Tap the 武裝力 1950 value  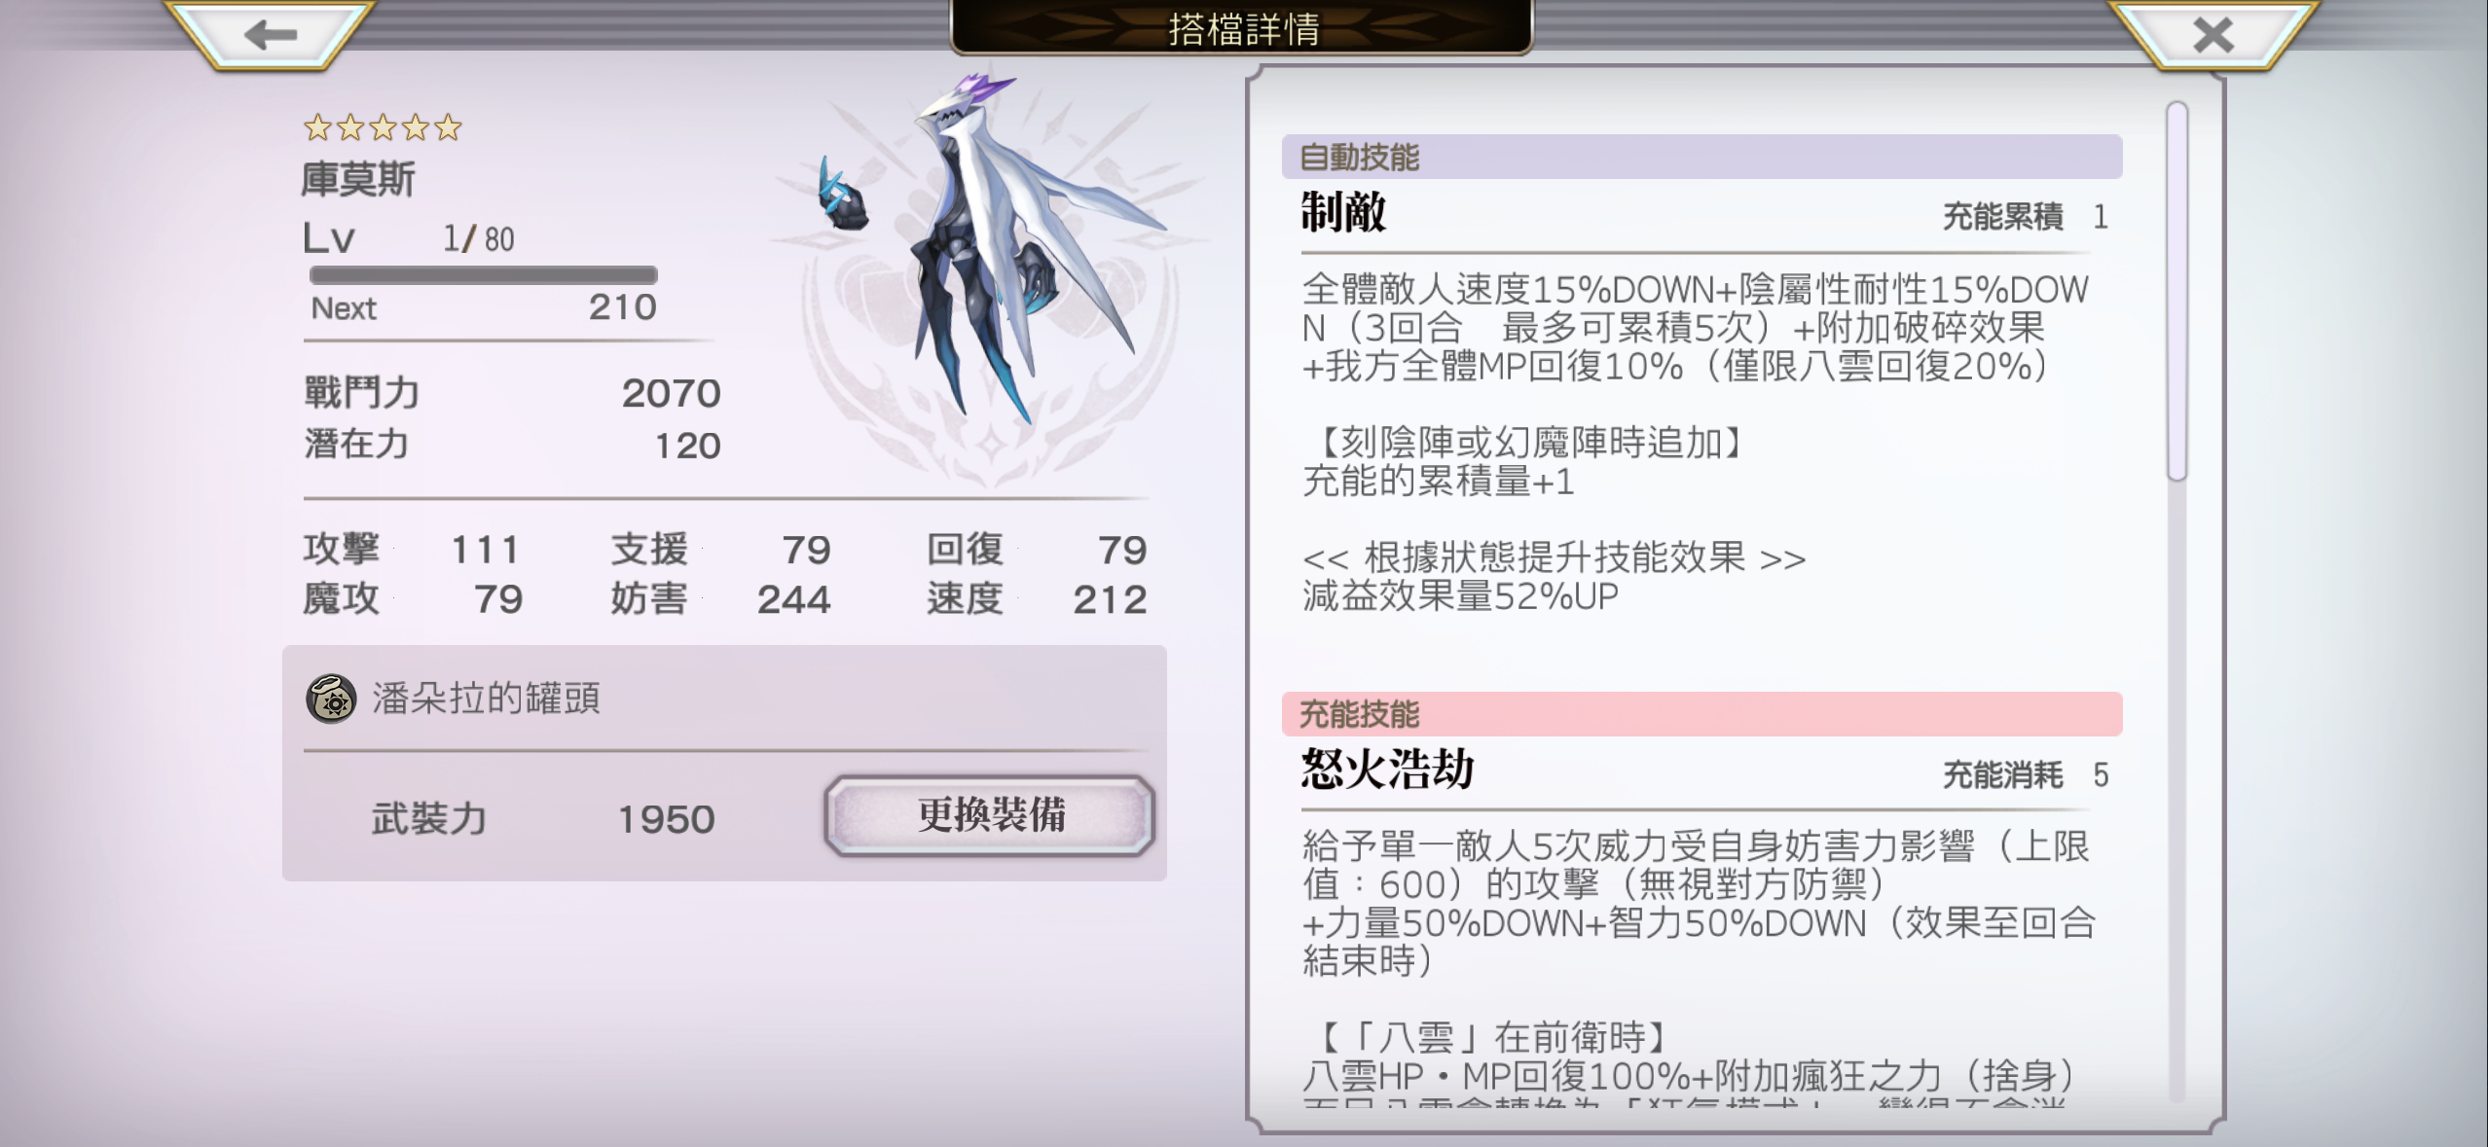(x=666, y=819)
